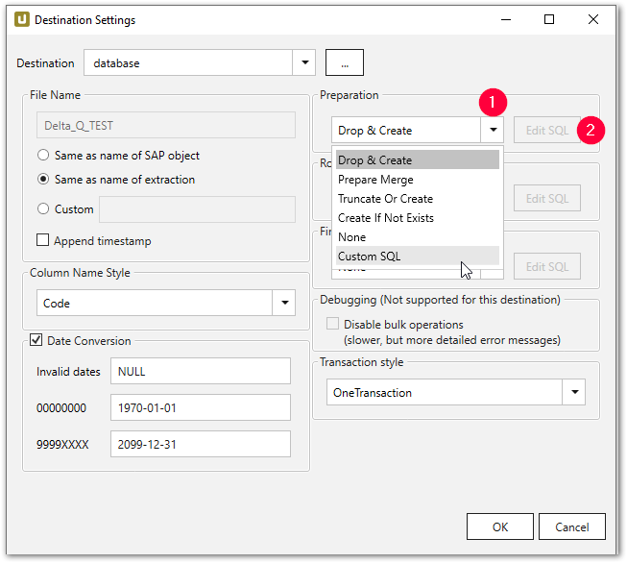Toggle 'Disable bulk operations' checkbox
The width and height of the screenshot is (627, 563).
[332, 324]
